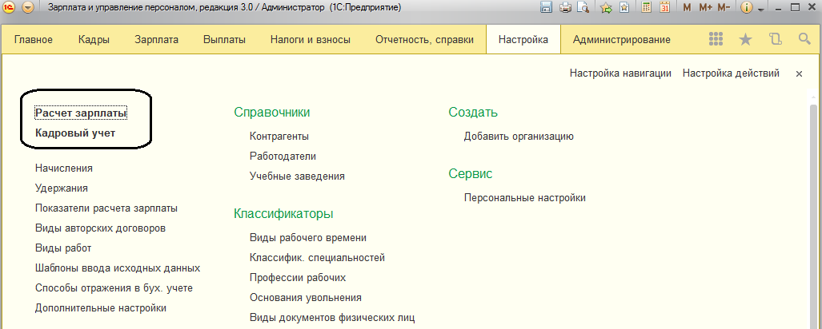822x329 pixels.
Task: Expand the main menu orange dropdown button
Action: [x=28, y=8]
